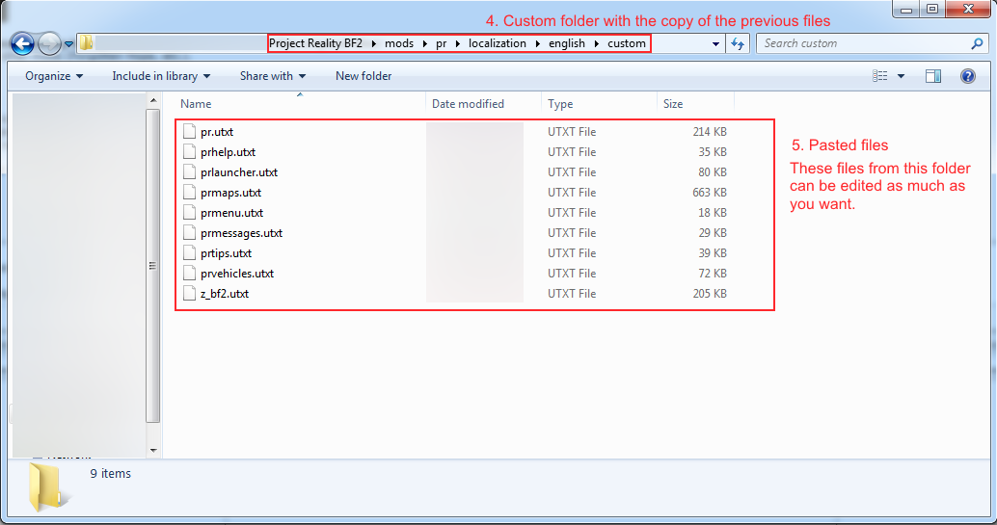Open the 'Share with' menu
Viewport: 997px width, 525px height.
pos(273,76)
